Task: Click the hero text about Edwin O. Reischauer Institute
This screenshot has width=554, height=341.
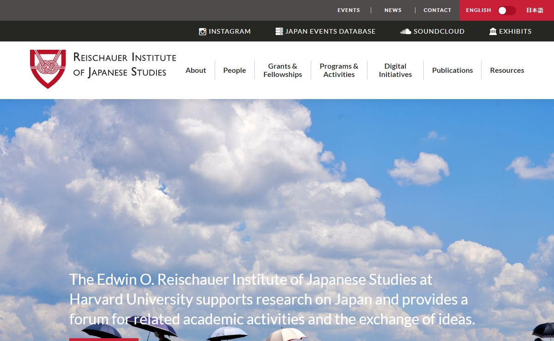Action: point(272,299)
